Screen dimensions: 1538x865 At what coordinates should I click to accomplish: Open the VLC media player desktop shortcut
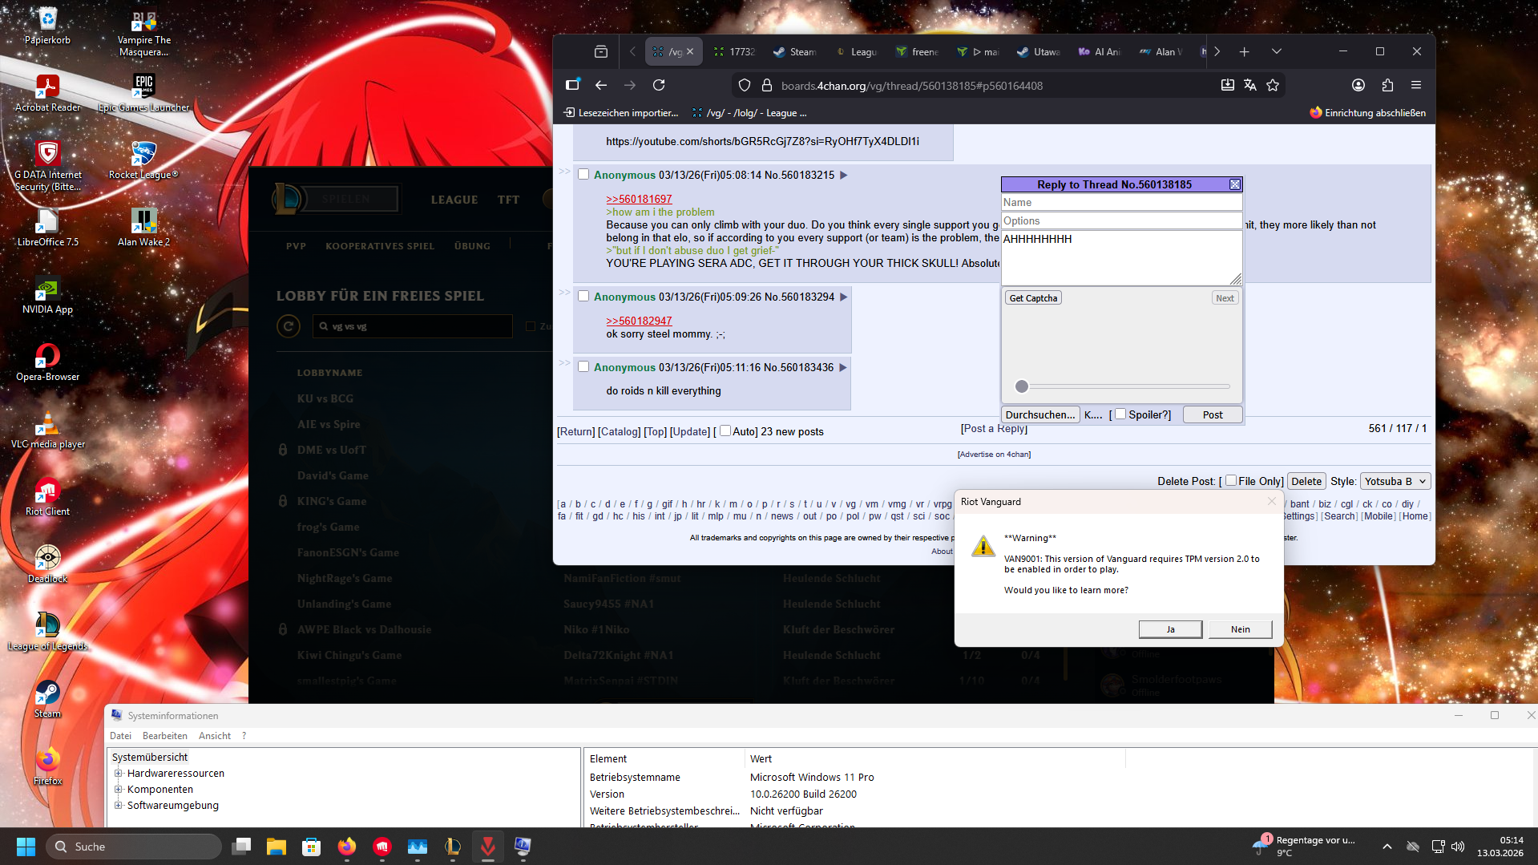pos(47,428)
